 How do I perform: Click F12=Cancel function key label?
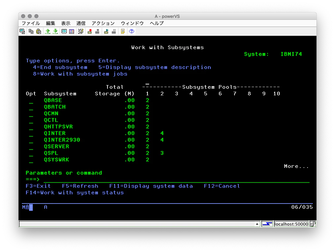tap(222, 186)
